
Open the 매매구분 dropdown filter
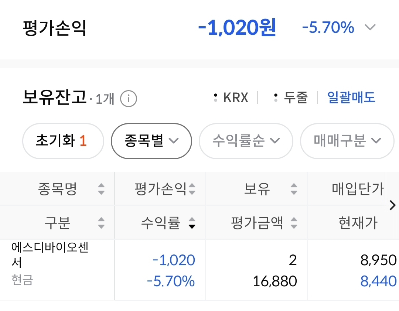(347, 141)
